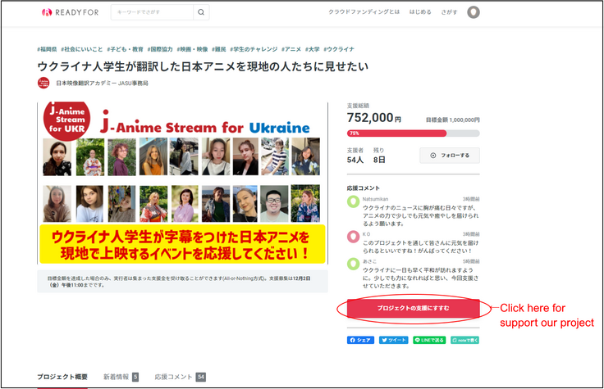
Task: Click the organizer's round red avatar
Action: [43, 83]
